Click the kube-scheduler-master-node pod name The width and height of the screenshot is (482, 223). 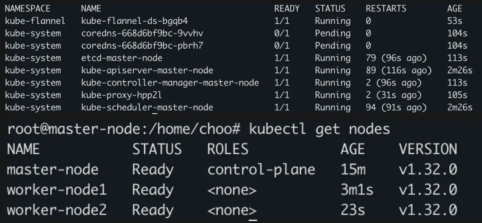tap(147, 107)
